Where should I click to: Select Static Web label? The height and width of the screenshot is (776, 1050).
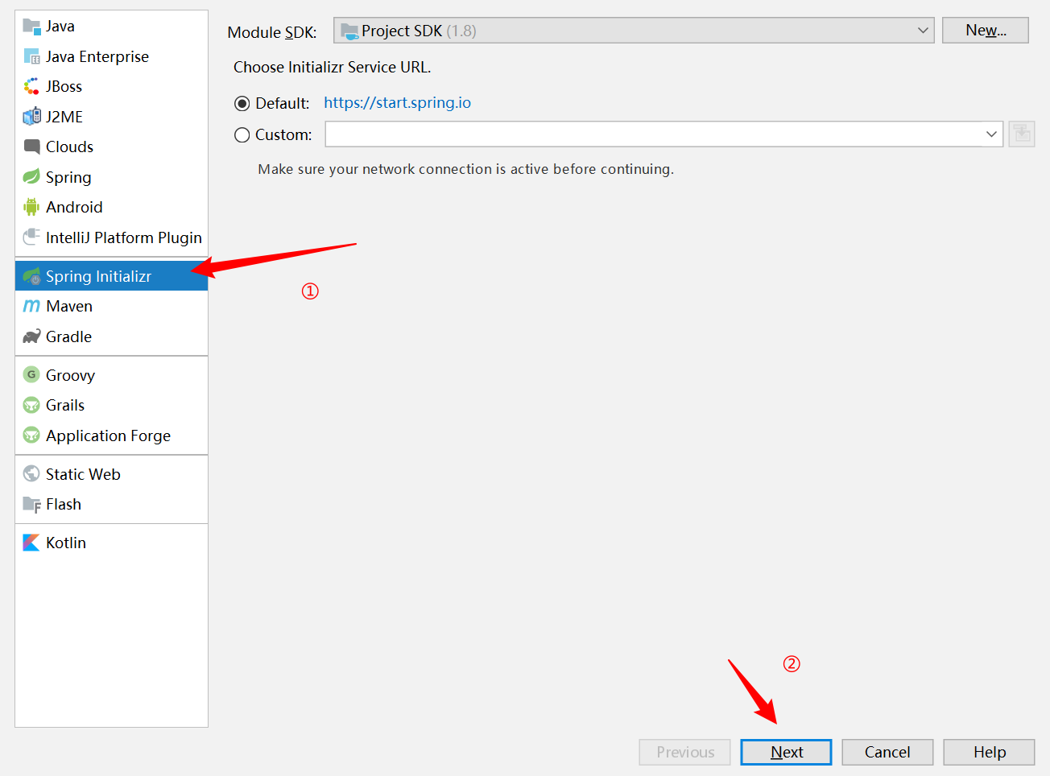83,474
